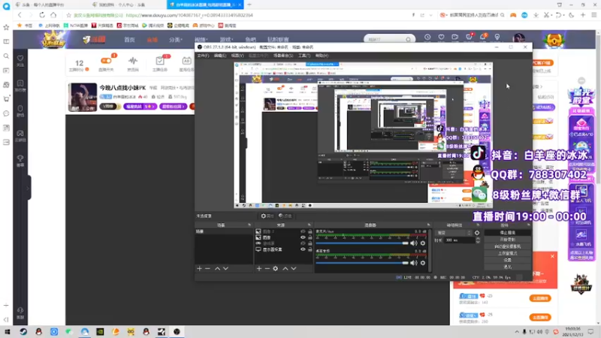This screenshot has width=601, height=338.
Task: Open OBS View (V) menu
Action: click(x=237, y=56)
